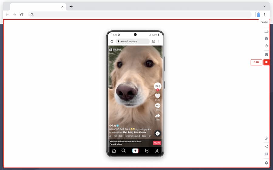
Task: Follow the account with red plus
Action: 157,90
